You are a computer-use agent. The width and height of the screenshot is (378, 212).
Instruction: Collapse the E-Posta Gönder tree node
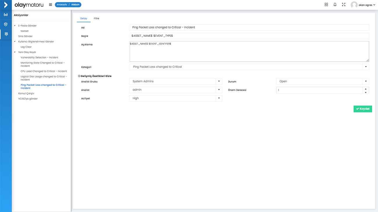(x=15, y=26)
